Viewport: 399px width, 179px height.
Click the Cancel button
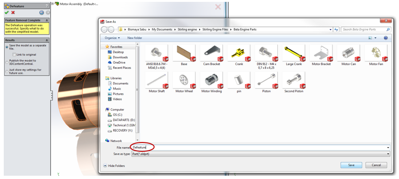[x=376, y=165]
